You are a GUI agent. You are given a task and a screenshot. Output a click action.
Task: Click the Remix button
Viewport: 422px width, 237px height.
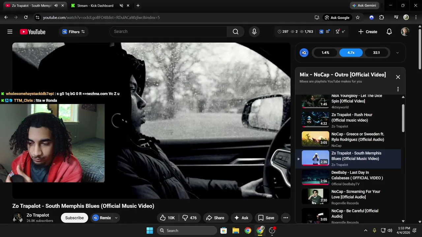click(x=102, y=218)
